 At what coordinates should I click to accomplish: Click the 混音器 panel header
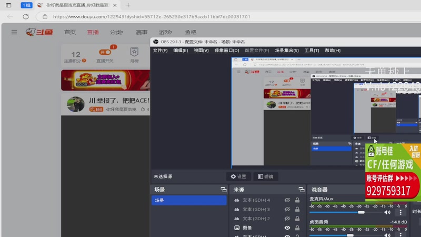click(x=319, y=190)
